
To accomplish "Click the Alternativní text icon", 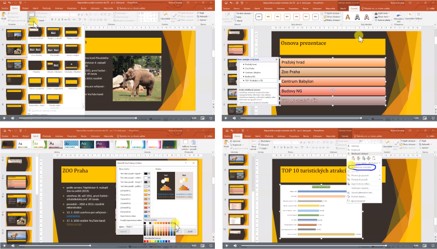I will tap(399, 18).
